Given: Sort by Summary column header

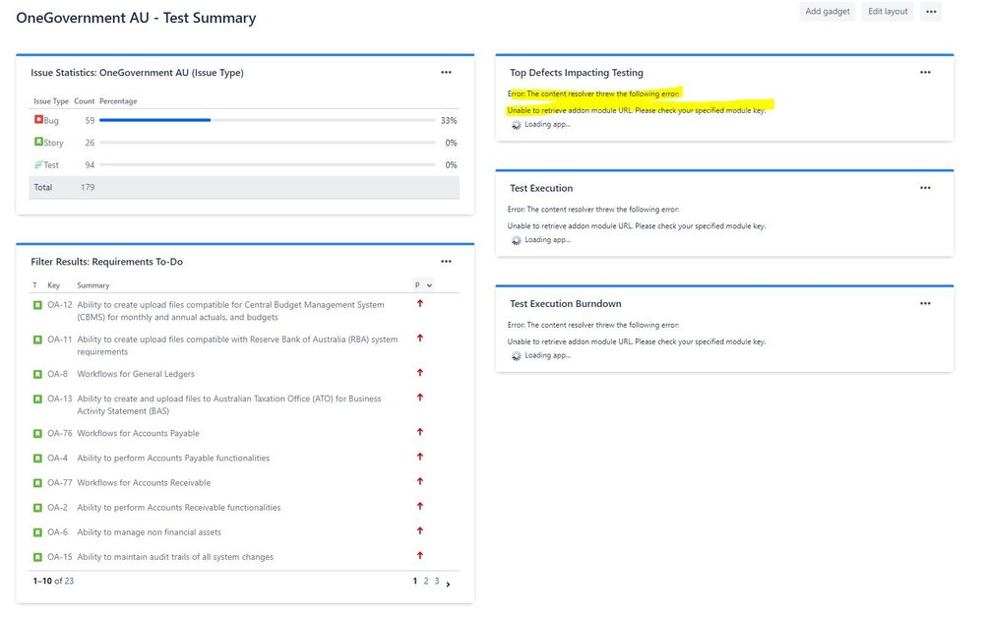Looking at the screenshot, I should click(x=92, y=285).
